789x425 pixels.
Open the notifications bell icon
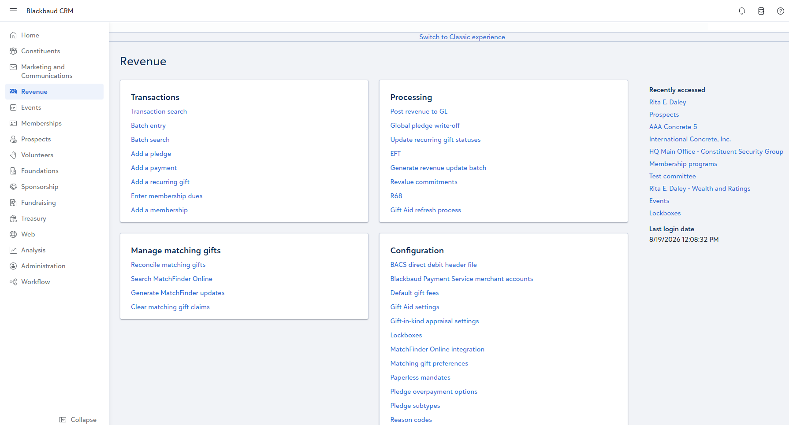click(x=742, y=11)
